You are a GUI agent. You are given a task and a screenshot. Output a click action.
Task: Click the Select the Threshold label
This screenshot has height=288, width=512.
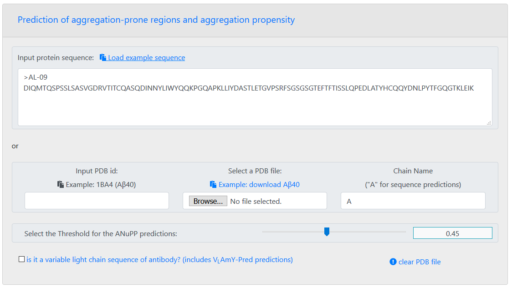pyautogui.click(x=101, y=233)
